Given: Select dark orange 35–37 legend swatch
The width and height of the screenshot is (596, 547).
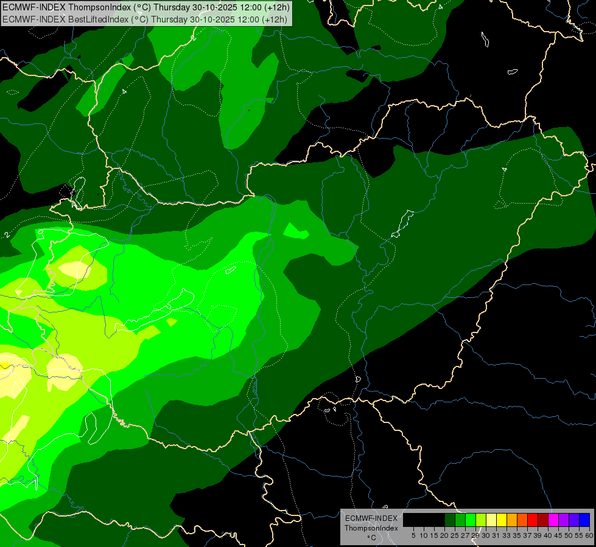Looking at the screenshot, I should pos(522,520).
